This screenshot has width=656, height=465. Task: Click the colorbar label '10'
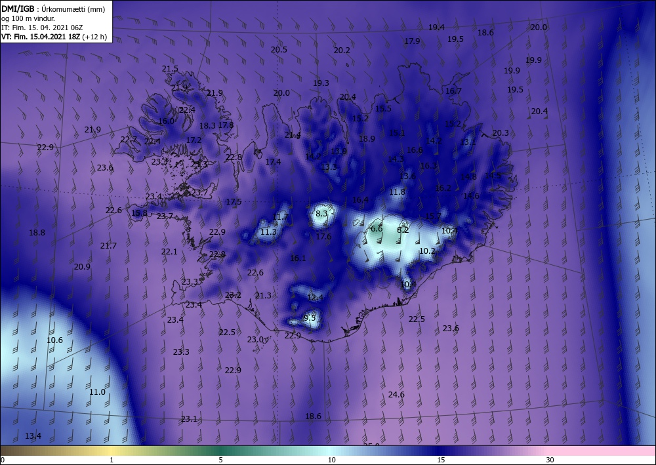(x=331, y=460)
